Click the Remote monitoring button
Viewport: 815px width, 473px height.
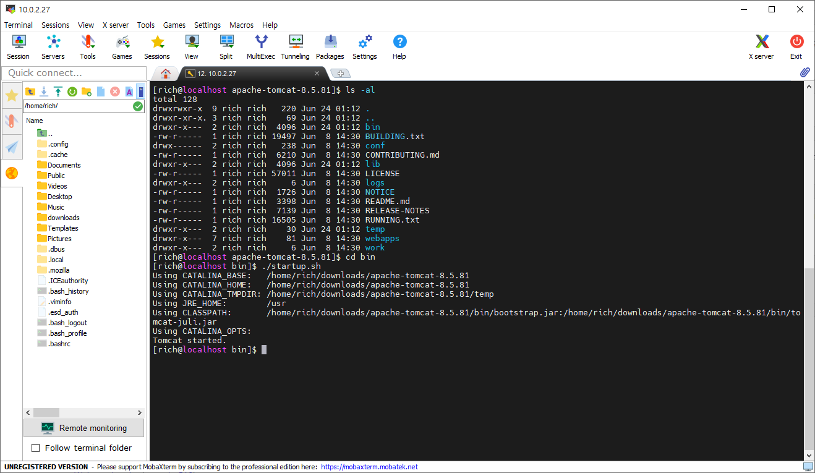click(84, 428)
